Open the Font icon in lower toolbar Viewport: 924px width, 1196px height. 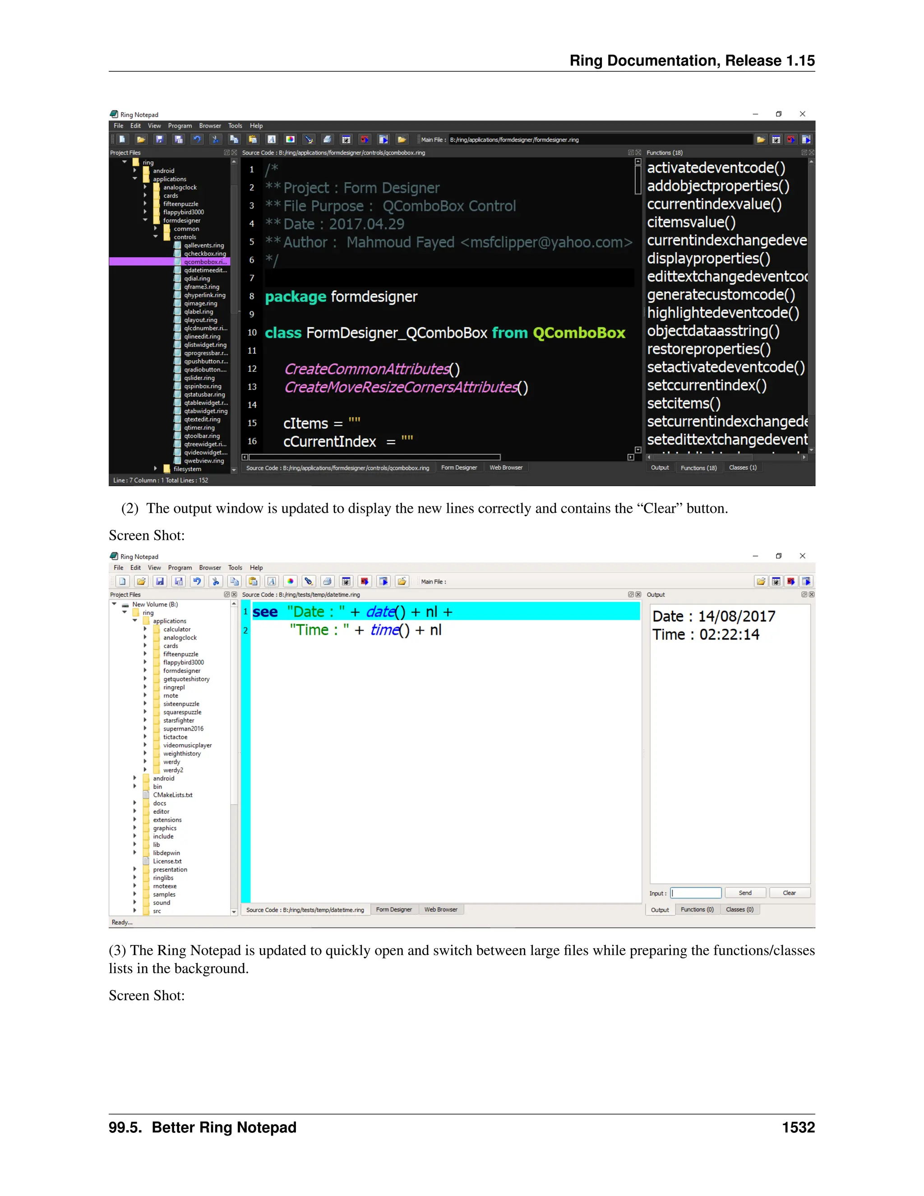[272, 582]
